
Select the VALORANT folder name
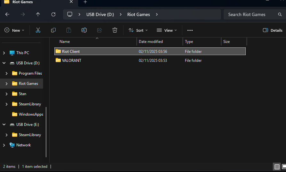[72, 61]
